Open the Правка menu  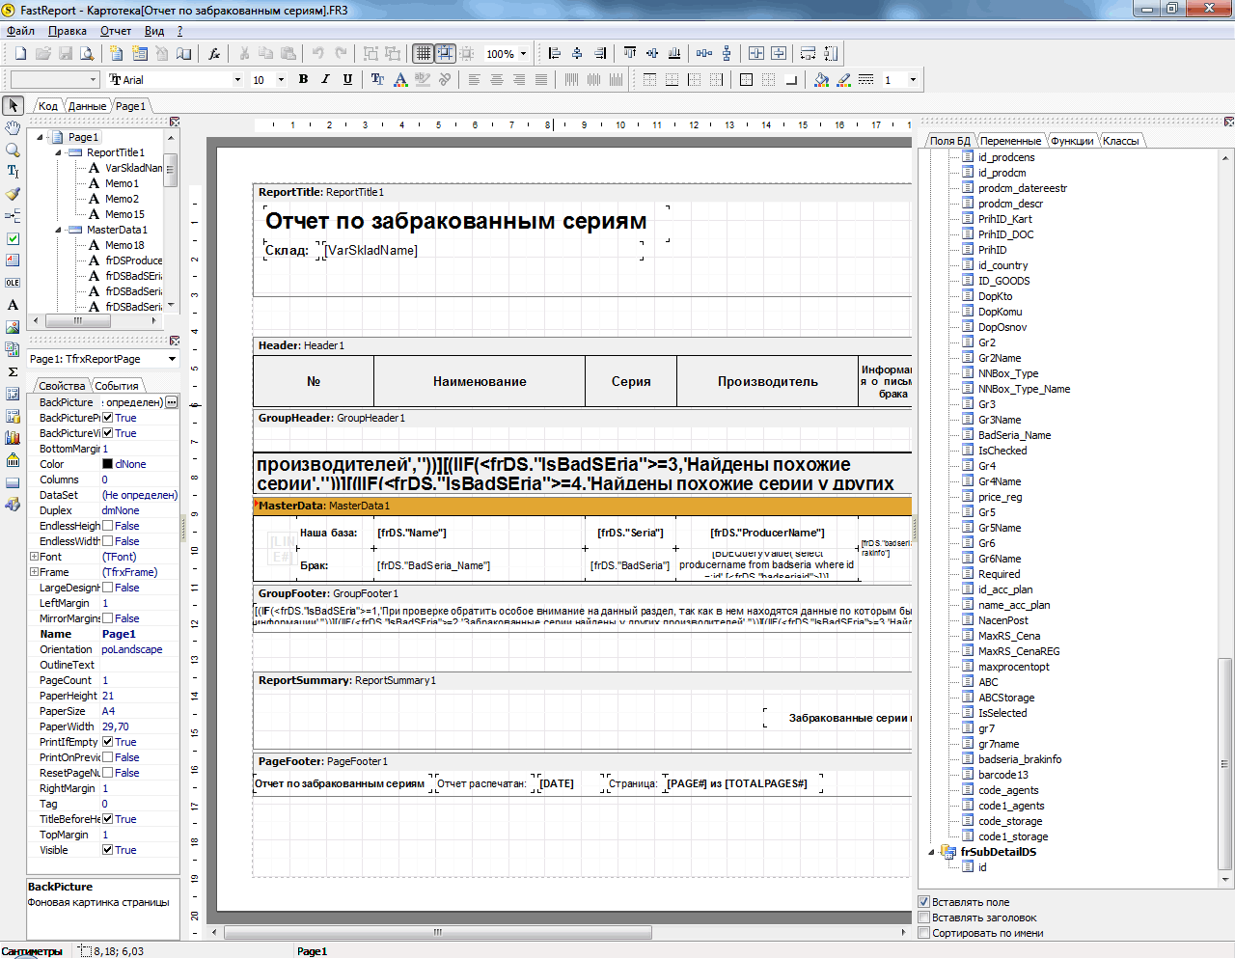68,31
